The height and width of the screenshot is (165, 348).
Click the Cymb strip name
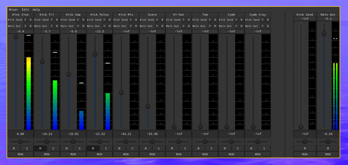[231, 15]
